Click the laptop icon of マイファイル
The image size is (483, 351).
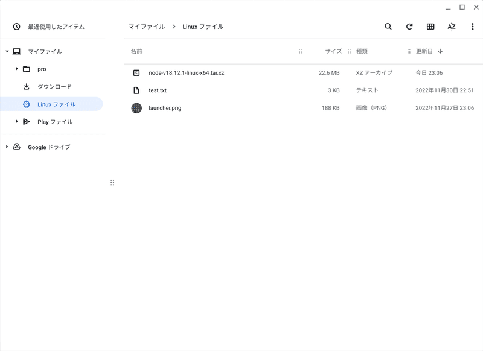(x=17, y=51)
